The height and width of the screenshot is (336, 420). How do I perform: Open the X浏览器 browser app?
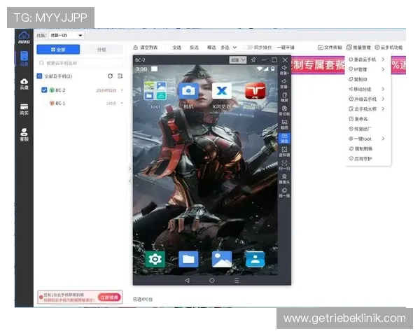[222, 91]
